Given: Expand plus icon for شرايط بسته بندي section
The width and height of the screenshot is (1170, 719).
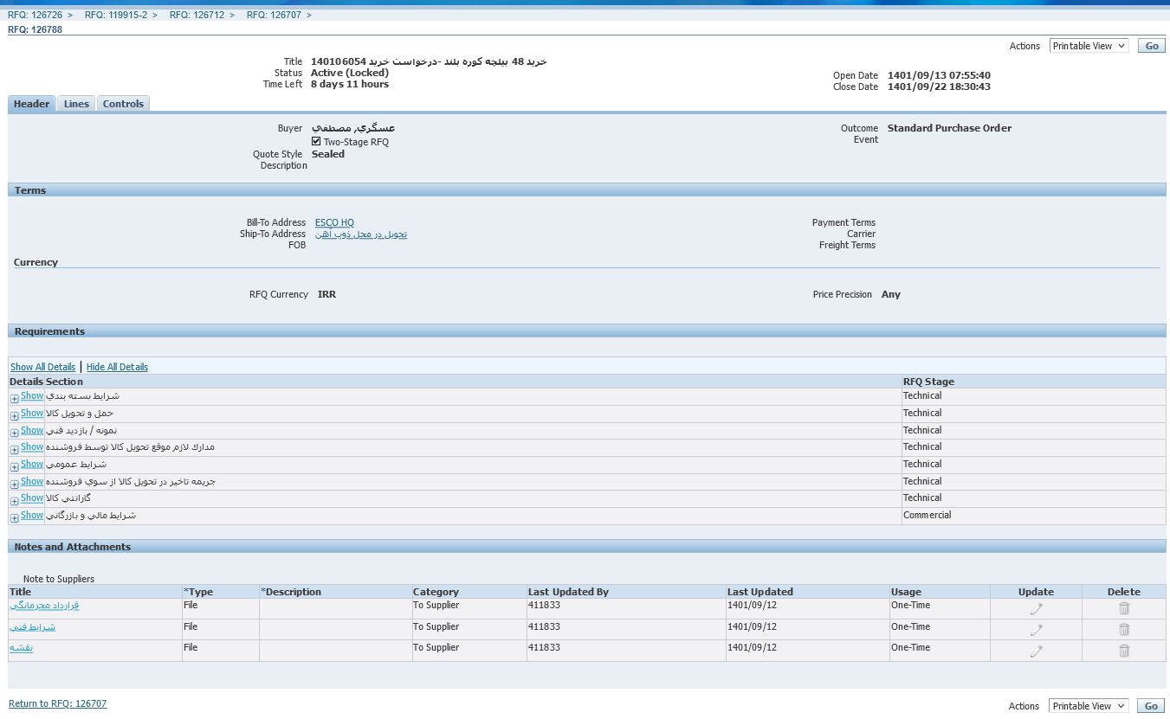Looking at the screenshot, I should point(14,399).
